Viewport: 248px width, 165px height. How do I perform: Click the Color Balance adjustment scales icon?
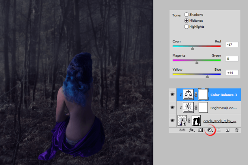click(188, 94)
